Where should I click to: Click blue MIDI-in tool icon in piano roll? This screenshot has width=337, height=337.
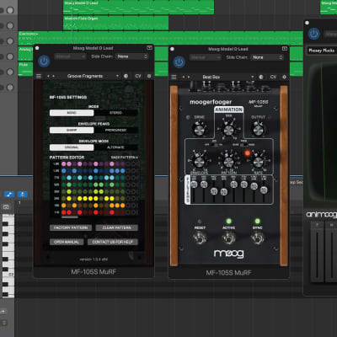point(23,195)
